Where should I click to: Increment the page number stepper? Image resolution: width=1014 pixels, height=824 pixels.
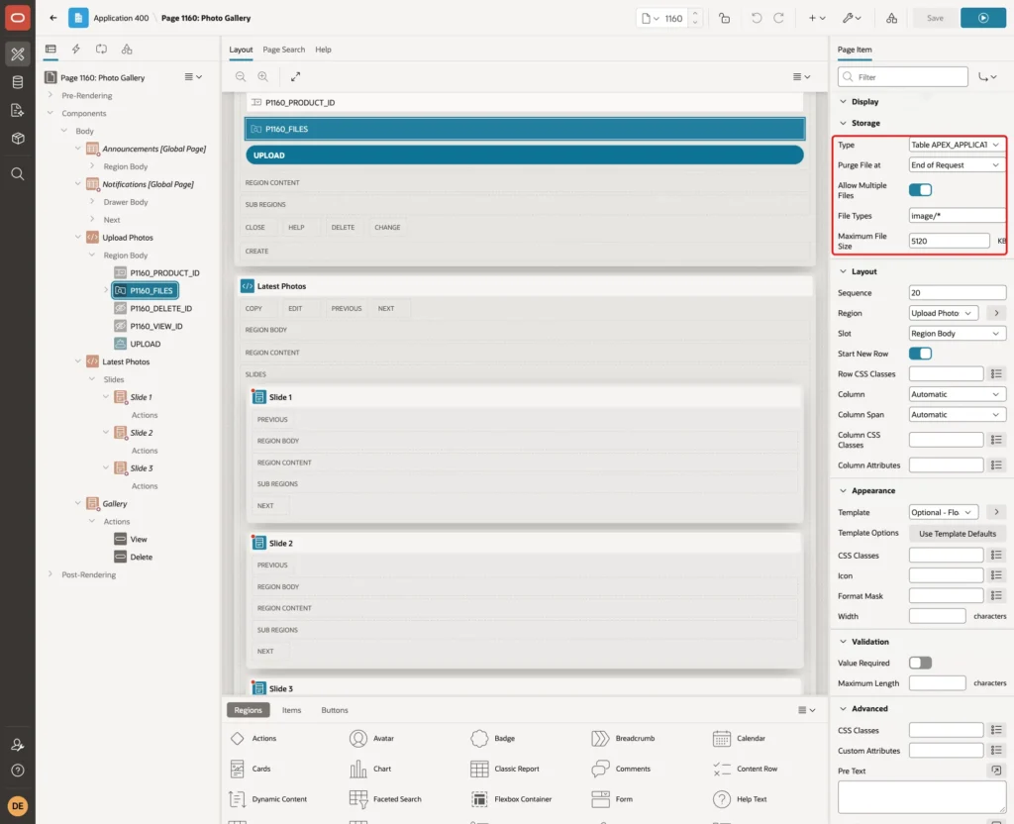tap(695, 13)
